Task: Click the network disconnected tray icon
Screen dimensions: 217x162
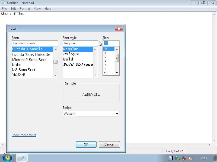Action: [184, 158]
